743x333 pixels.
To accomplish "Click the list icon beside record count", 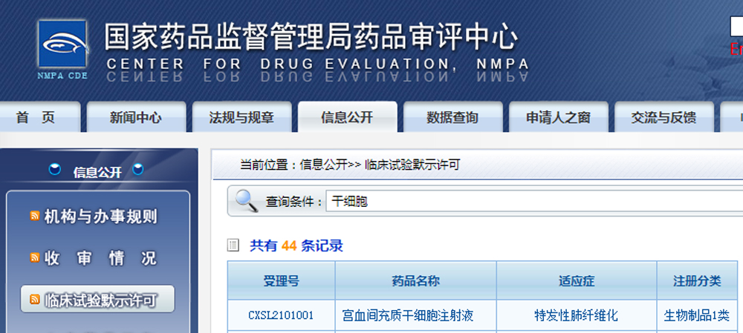I will point(233,245).
